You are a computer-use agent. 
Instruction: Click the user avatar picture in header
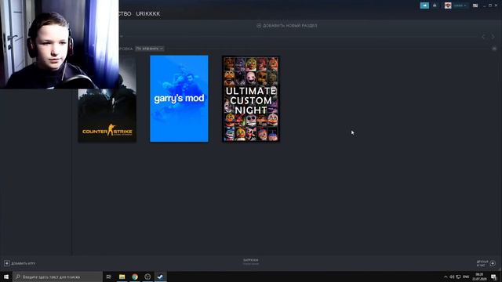448,5
